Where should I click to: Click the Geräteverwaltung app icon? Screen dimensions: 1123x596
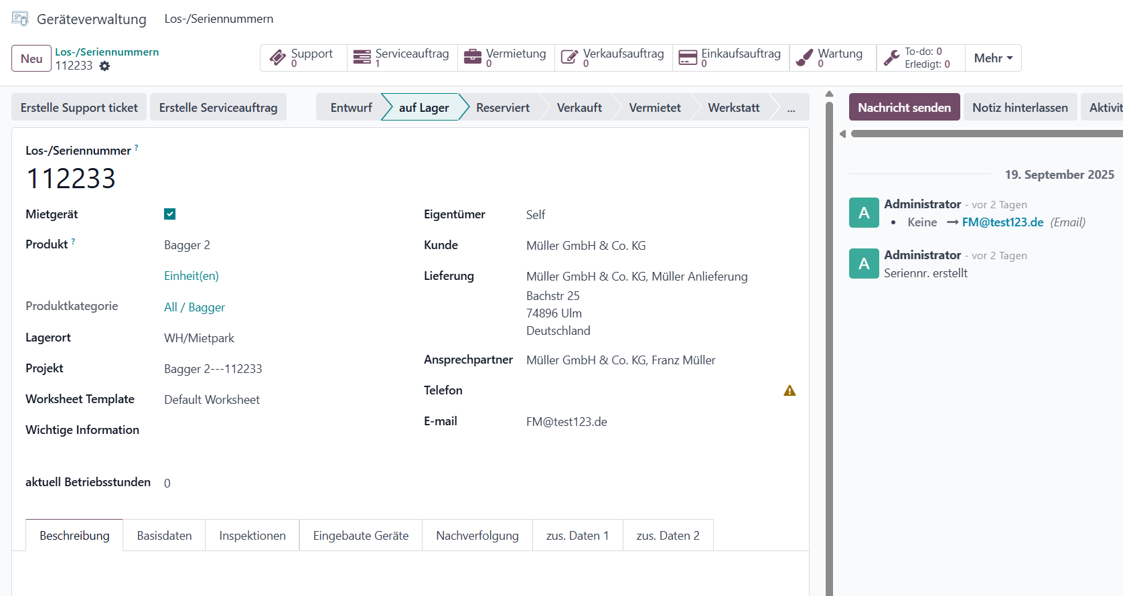pos(21,19)
